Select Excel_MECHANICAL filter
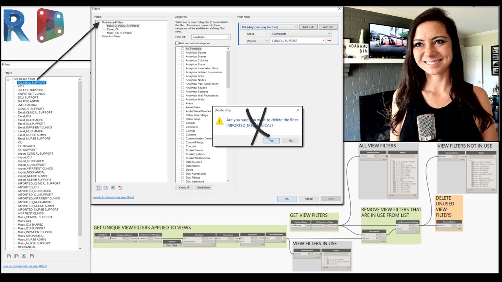Viewport: 502px width, 282px height. tap(31, 131)
